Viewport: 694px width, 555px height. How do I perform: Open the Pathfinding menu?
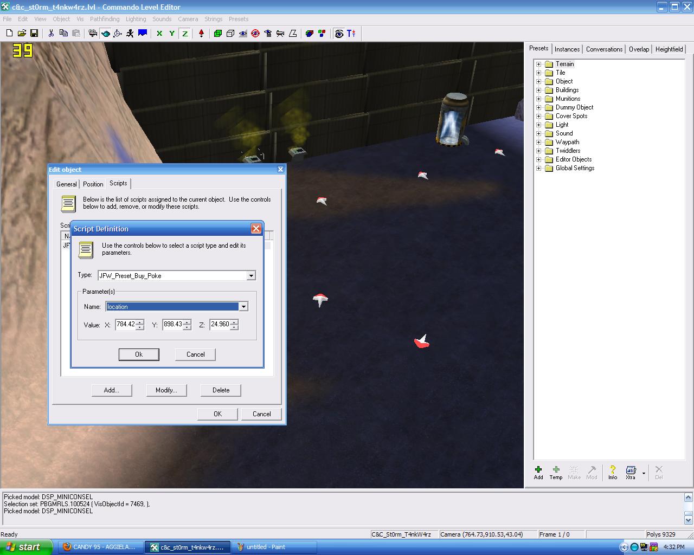105,19
